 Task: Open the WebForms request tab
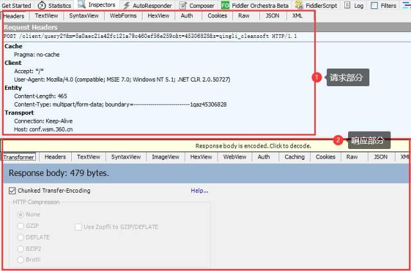pos(123,15)
